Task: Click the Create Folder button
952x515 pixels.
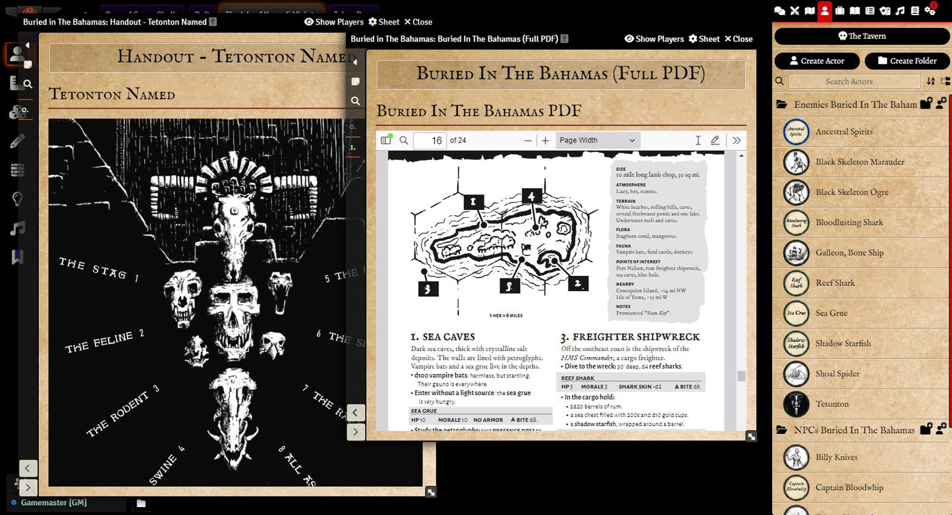Action: tap(907, 61)
